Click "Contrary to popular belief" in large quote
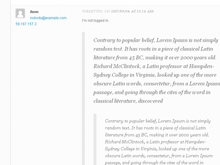This screenshot has width=220, height=165. click(x=124, y=40)
